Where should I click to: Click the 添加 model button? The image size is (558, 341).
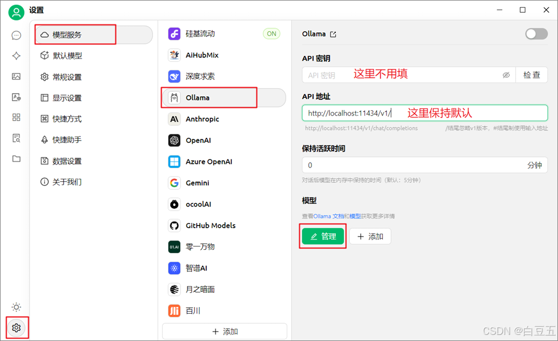370,237
